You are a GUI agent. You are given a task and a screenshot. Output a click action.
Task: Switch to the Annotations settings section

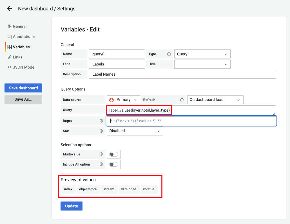[x=23, y=37]
